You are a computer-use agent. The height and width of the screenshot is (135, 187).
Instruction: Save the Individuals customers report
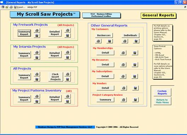pos(136,41)
